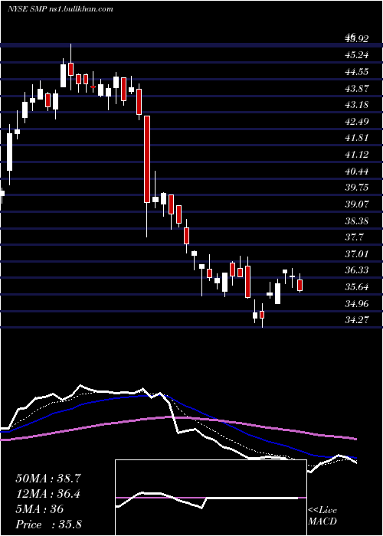Image resolution: width=383 pixels, height=536 pixels.
Task: Click the 50MA : 38.7 readout
Action: click(48, 479)
